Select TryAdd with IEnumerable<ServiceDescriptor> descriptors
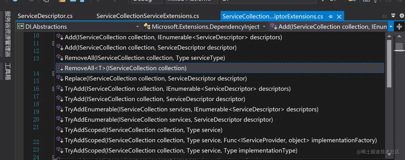405x160 pixels. pyautogui.click(x=220, y=88)
